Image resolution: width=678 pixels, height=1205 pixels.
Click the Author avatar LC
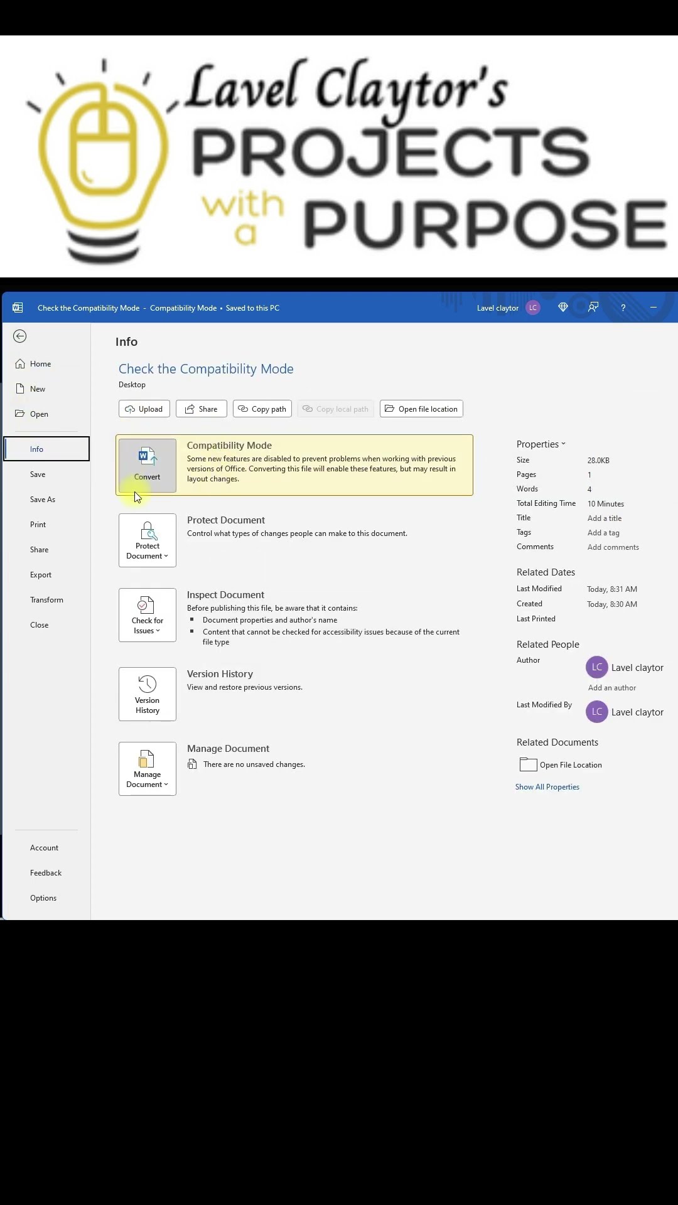point(597,667)
